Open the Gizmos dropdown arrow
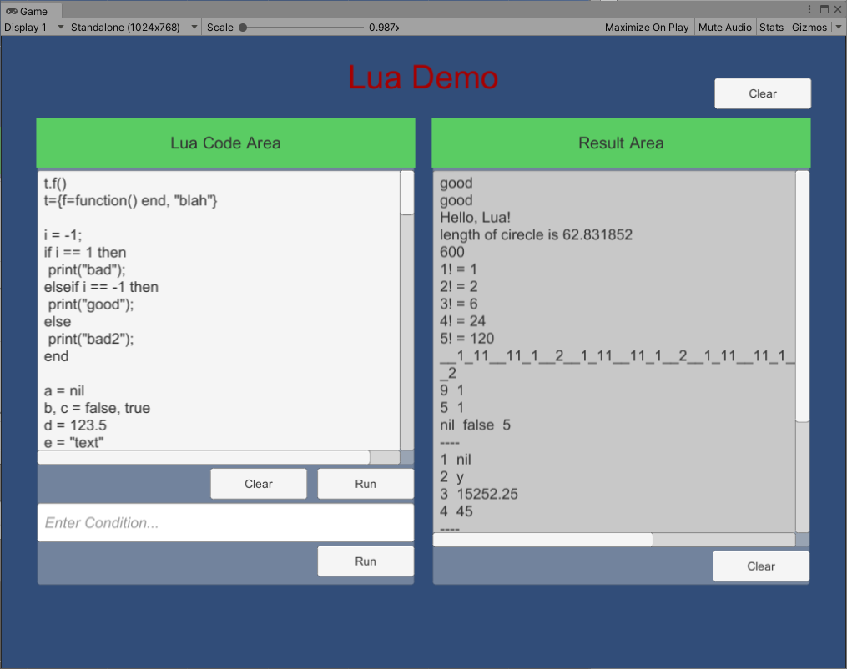 click(839, 27)
